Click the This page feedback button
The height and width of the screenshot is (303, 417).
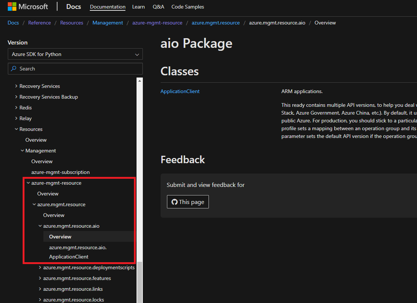tap(188, 202)
